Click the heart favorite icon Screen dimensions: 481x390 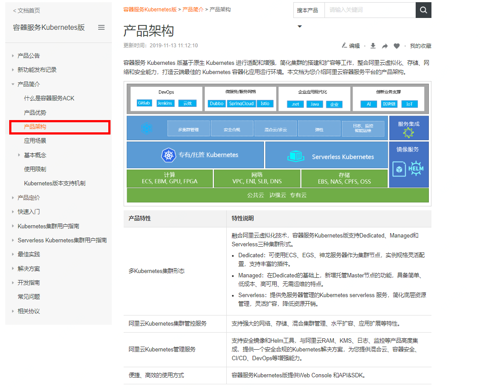397,46
